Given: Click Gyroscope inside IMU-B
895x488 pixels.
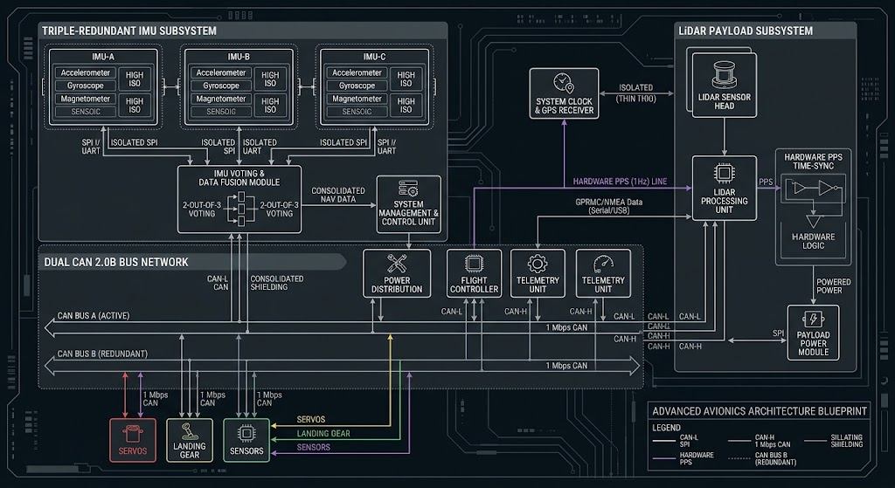Looking at the screenshot, I should tap(221, 86).
